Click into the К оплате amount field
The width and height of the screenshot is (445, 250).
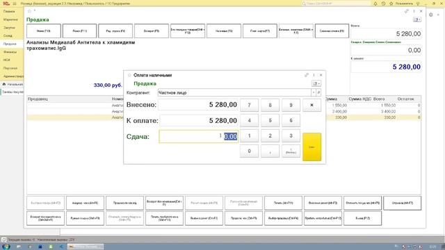pyautogui.click(x=198, y=120)
